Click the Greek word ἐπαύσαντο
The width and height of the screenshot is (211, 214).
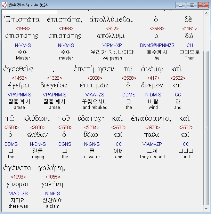pyautogui.click(x=151, y=118)
